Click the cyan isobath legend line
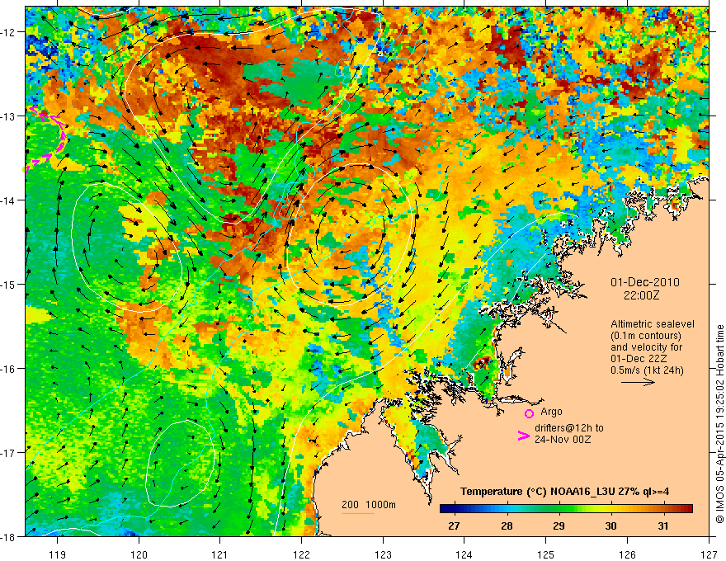 358,513
